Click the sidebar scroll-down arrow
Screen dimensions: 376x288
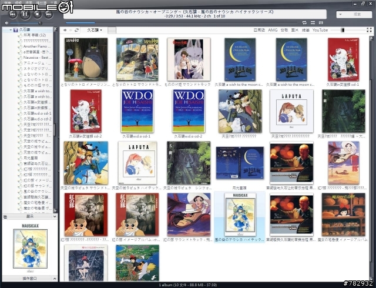point(55,210)
